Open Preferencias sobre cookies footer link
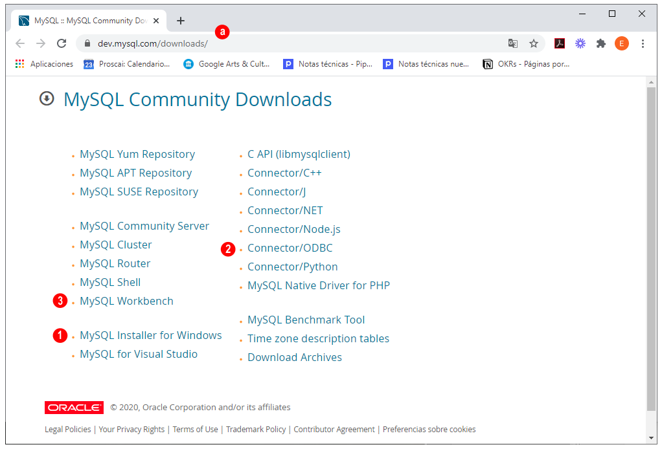The image size is (662, 449). 429,429
